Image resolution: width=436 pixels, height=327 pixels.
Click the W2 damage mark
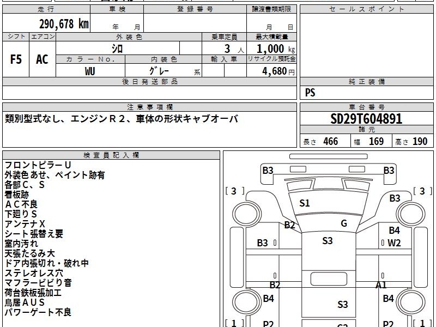(x=394, y=243)
